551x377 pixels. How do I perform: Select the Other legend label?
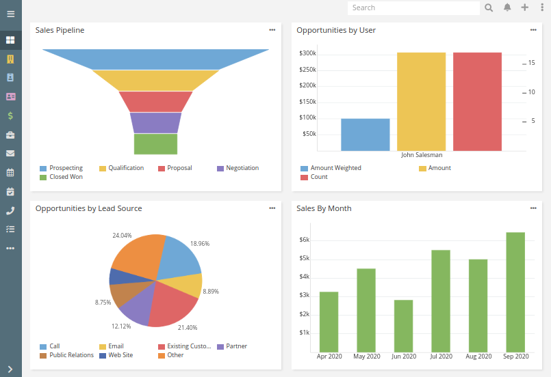pyautogui.click(x=175, y=355)
